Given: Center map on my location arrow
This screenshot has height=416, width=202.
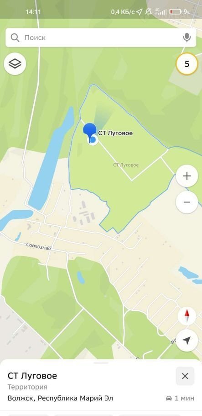Looking at the screenshot, I should 187,341.
